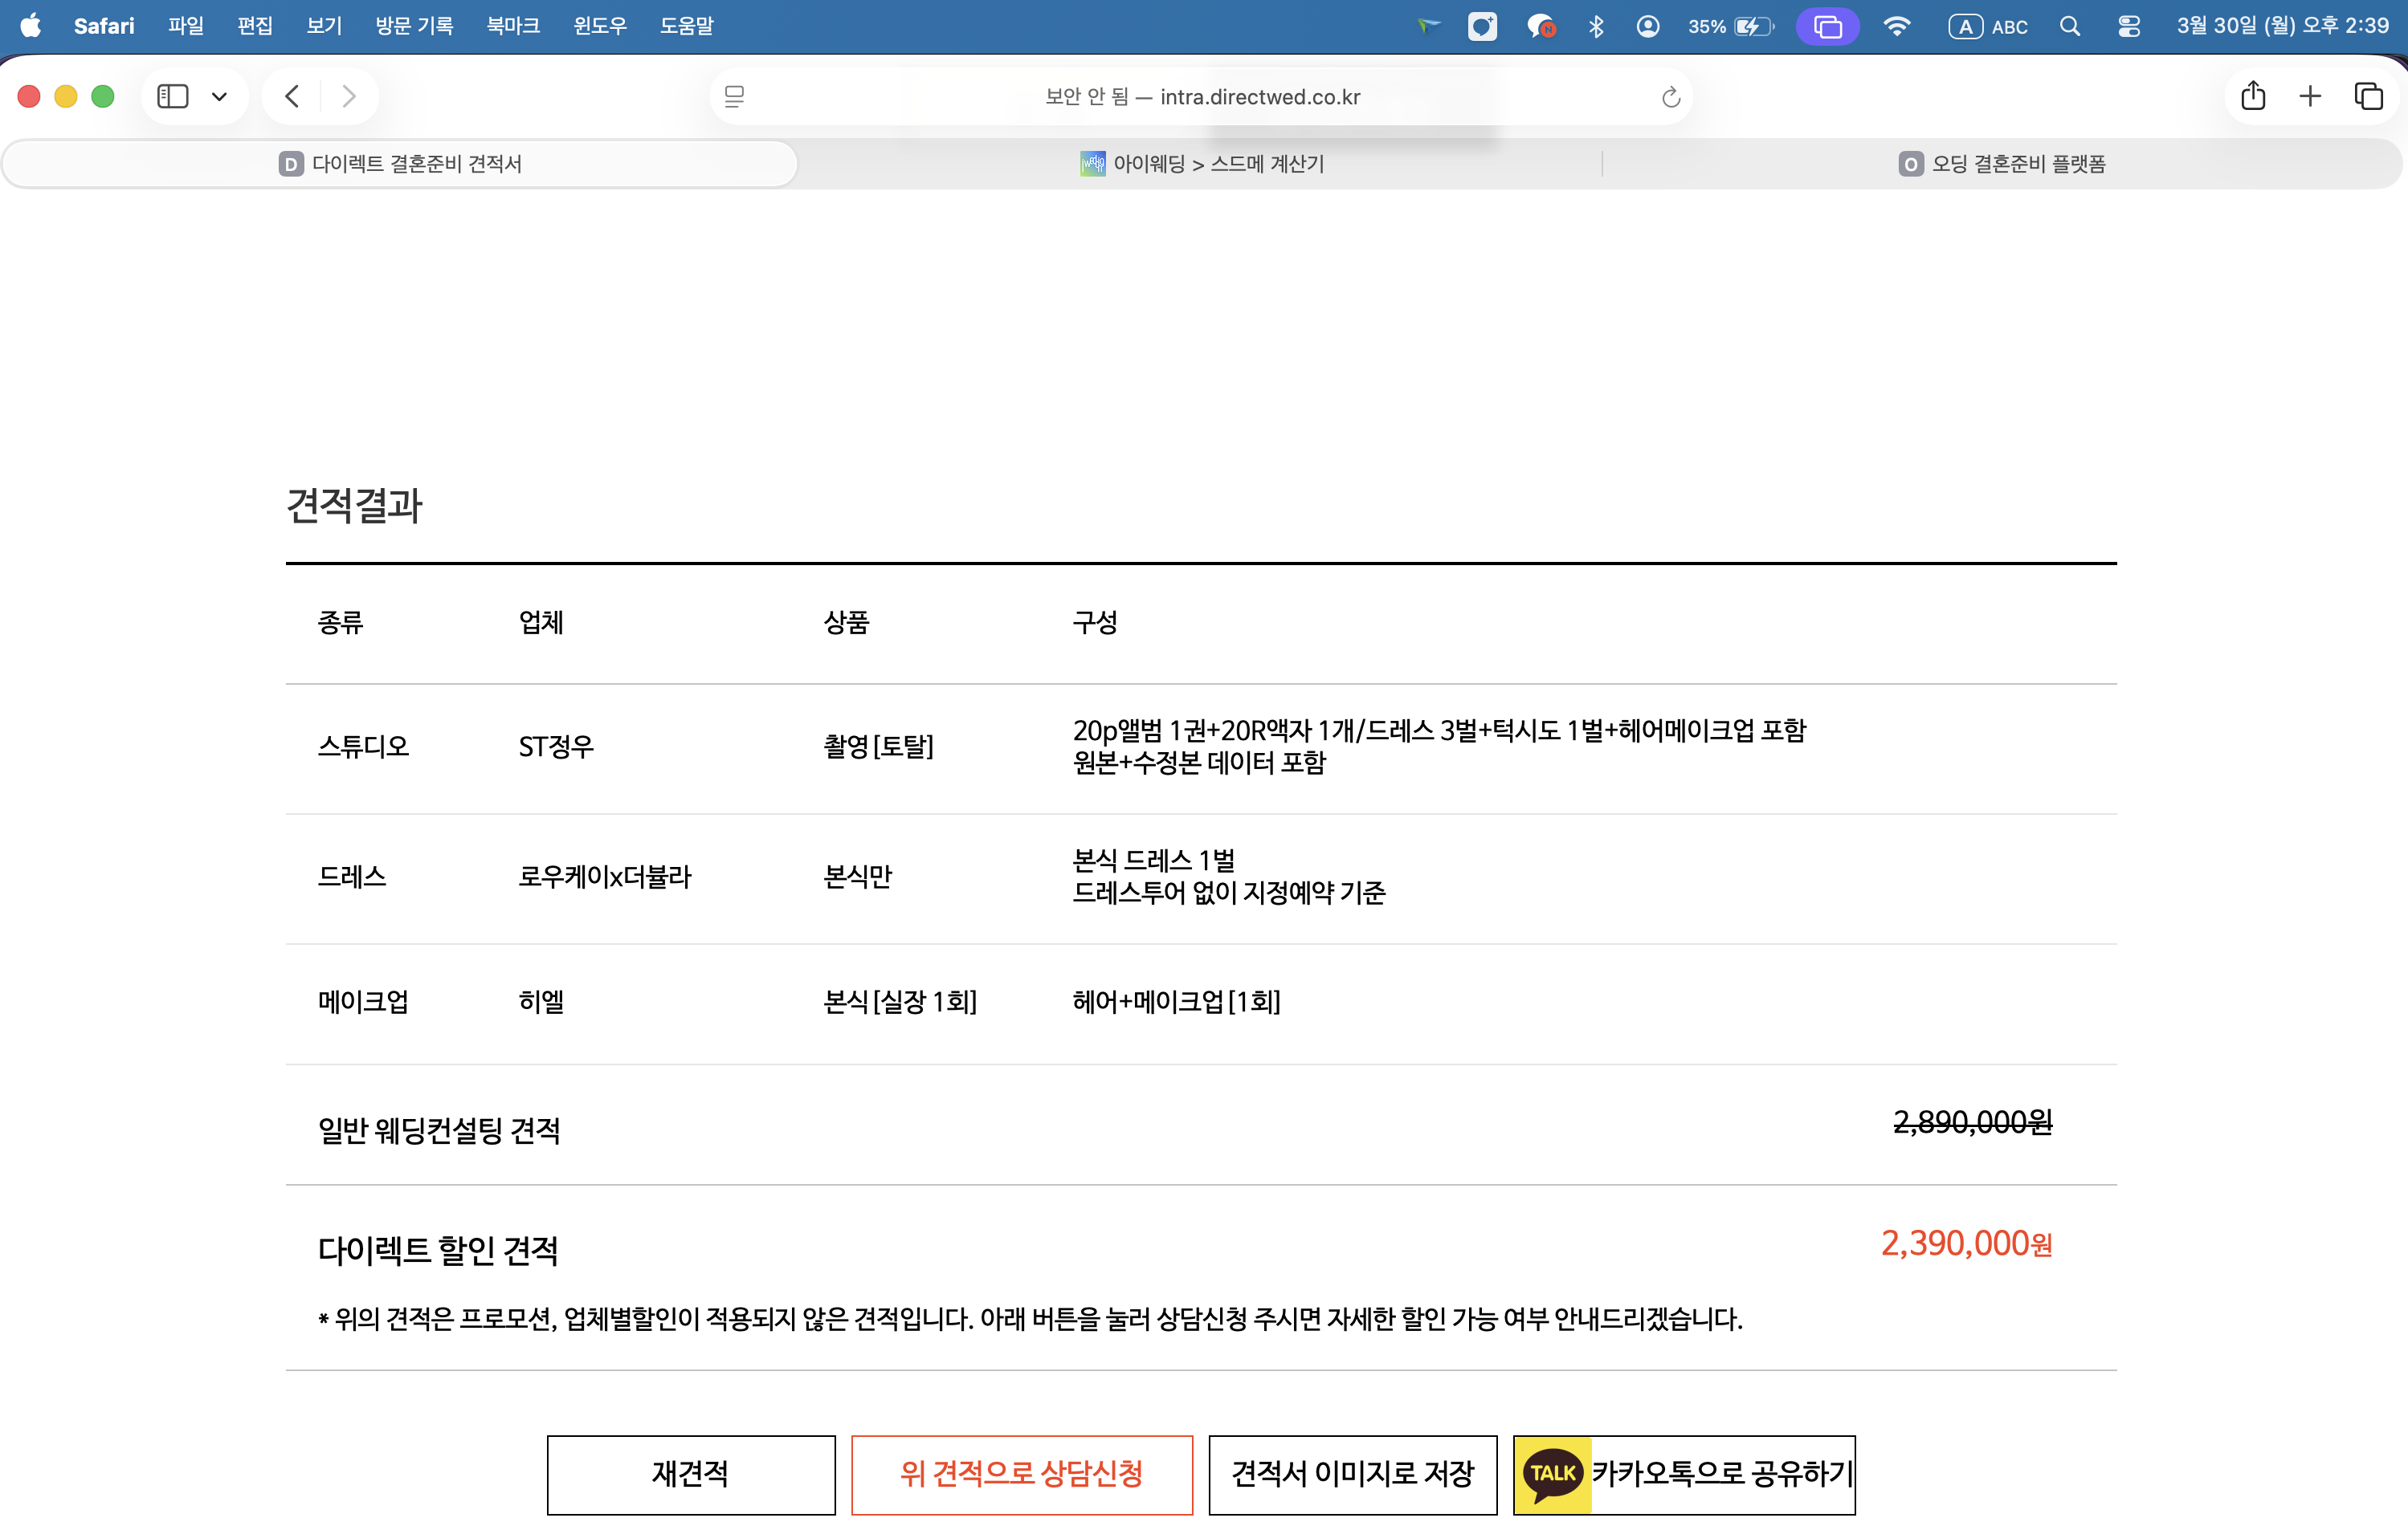Go back using the back arrow

coord(291,96)
